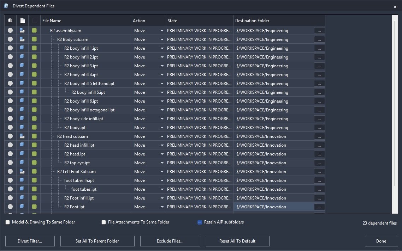Screen dimensions: 402x251
Task: Click Set All To Parent Folder
Action: 97,241
